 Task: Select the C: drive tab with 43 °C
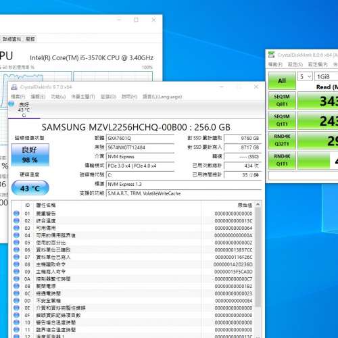pyautogui.click(x=24, y=110)
